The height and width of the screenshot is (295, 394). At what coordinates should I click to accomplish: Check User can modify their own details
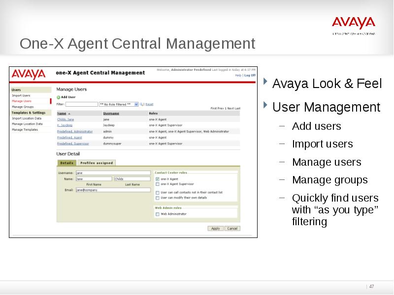157,198
